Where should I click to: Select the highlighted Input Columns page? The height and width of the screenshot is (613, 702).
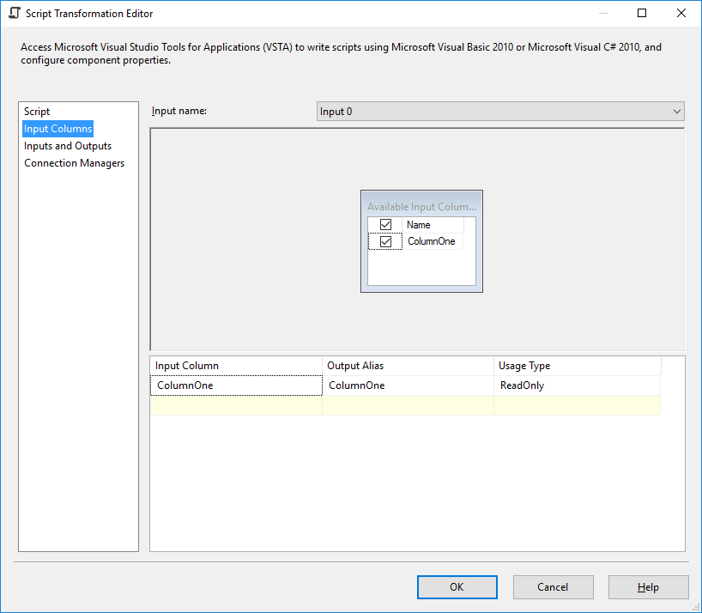click(x=57, y=128)
